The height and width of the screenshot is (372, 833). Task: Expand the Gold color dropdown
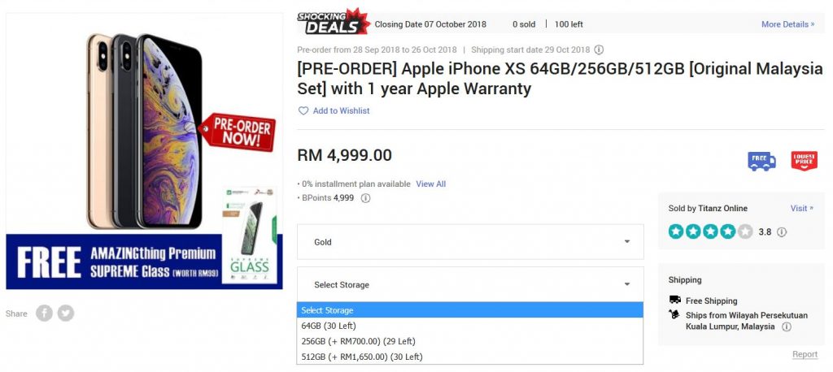pyautogui.click(x=470, y=242)
